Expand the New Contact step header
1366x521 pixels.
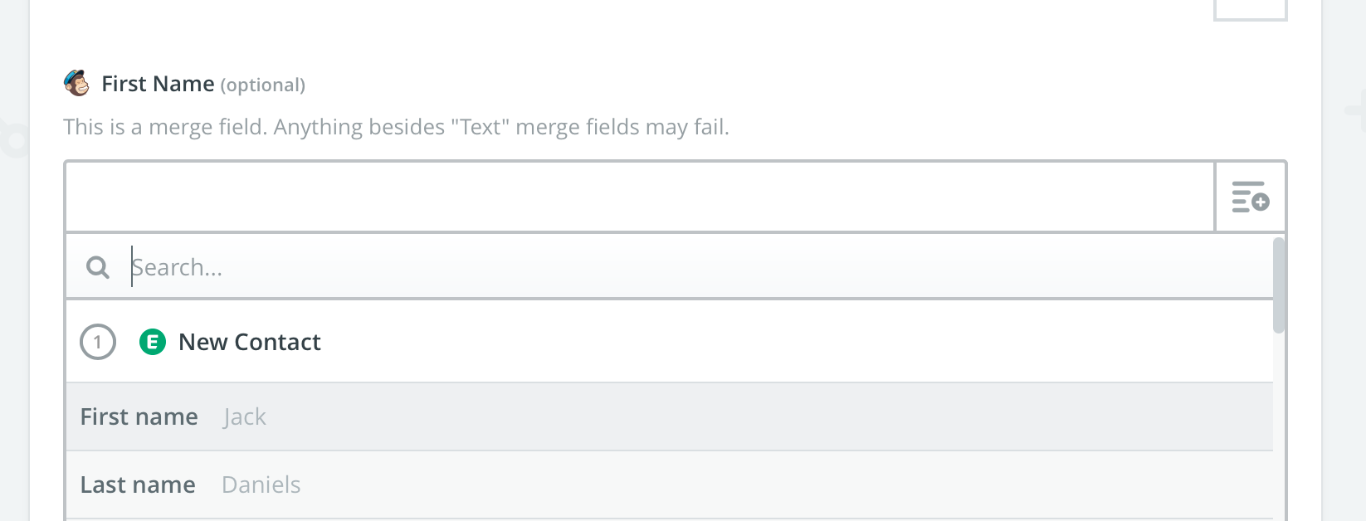(x=249, y=341)
